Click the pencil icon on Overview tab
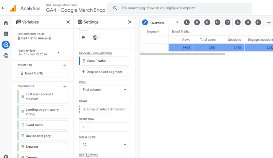Viewport: 273px width, 158px height. [x=145, y=22]
